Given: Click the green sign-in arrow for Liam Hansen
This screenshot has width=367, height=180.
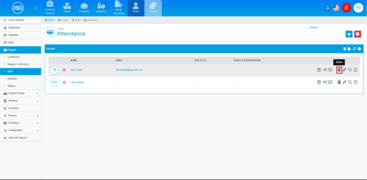Looking at the screenshot, I should [x=325, y=82].
